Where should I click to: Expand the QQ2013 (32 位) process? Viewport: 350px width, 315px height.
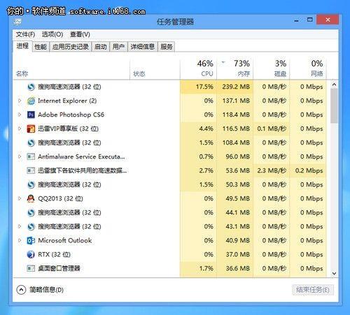tap(20, 198)
